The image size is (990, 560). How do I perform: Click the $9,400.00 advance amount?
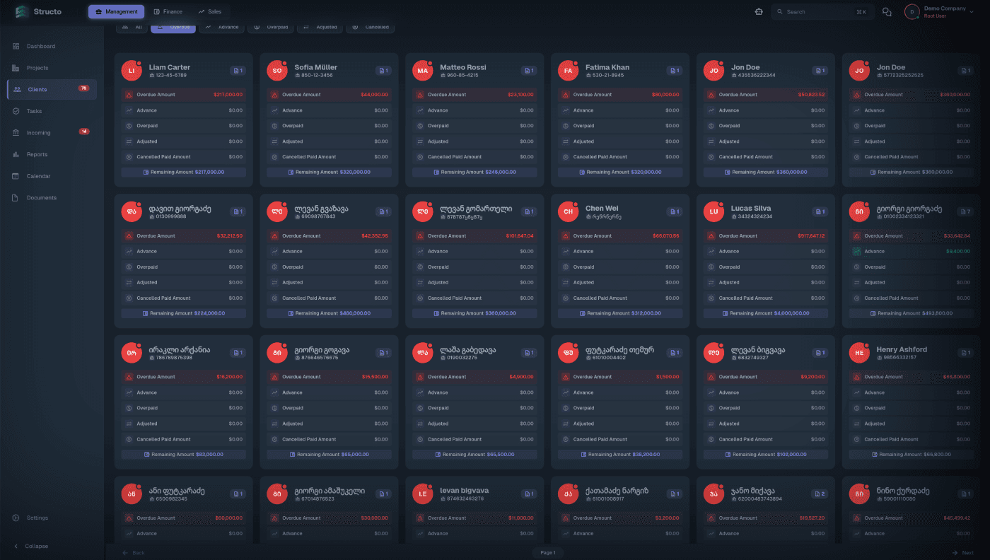[958, 251]
